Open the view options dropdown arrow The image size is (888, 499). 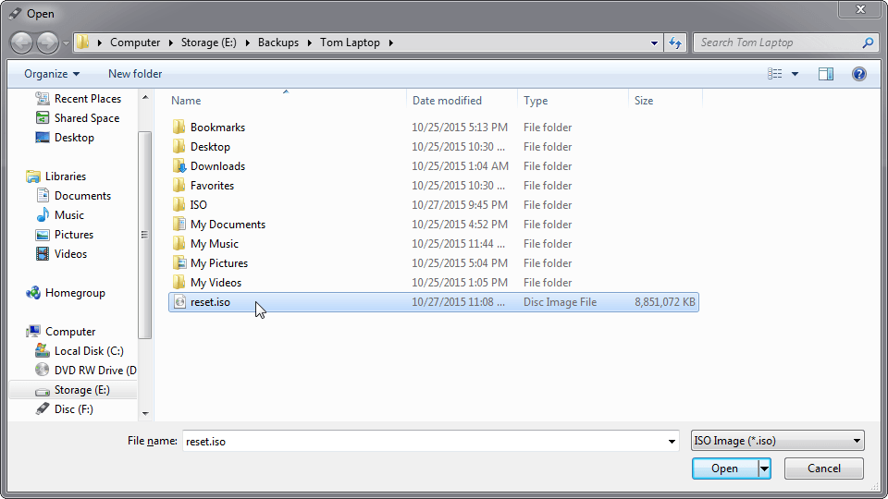tap(795, 74)
